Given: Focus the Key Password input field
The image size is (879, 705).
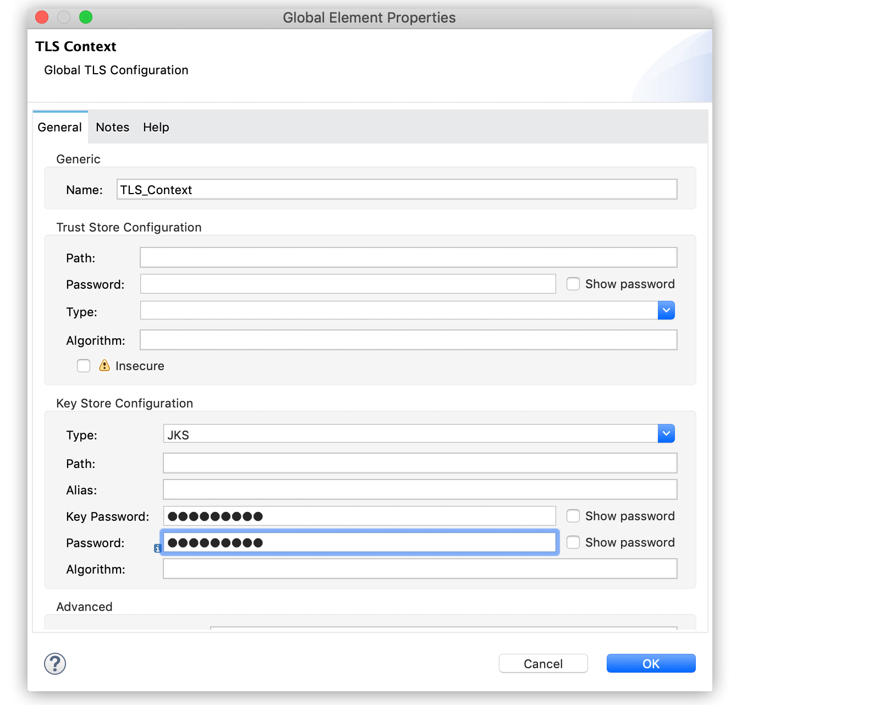Looking at the screenshot, I should (x=359, y=516).
